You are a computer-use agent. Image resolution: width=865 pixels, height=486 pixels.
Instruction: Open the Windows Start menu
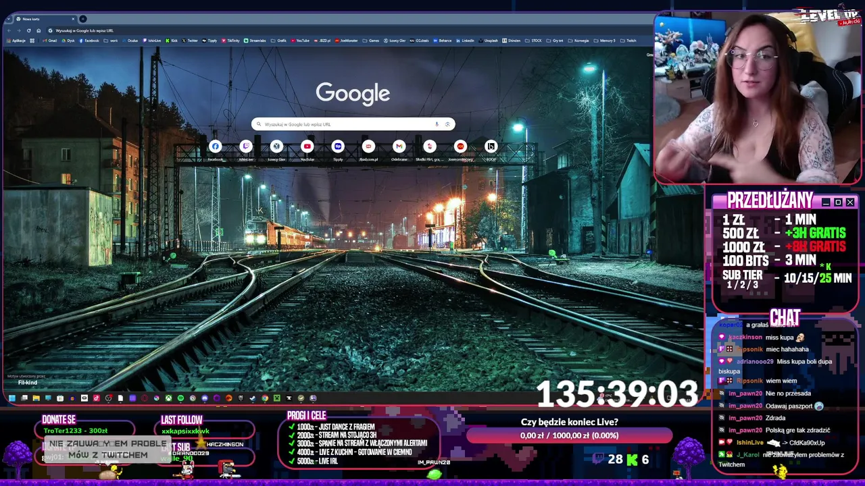(x=11, y=398)
